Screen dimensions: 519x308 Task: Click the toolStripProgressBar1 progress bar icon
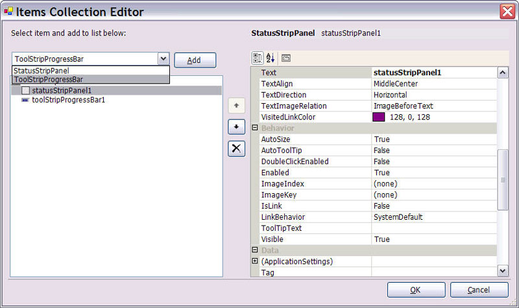pos(25,100)
